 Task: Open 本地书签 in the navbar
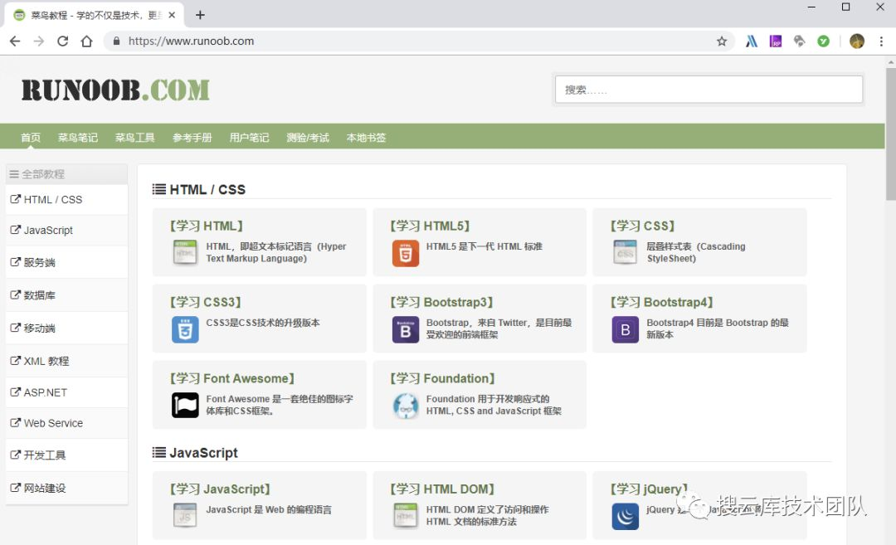pos(366,137)
